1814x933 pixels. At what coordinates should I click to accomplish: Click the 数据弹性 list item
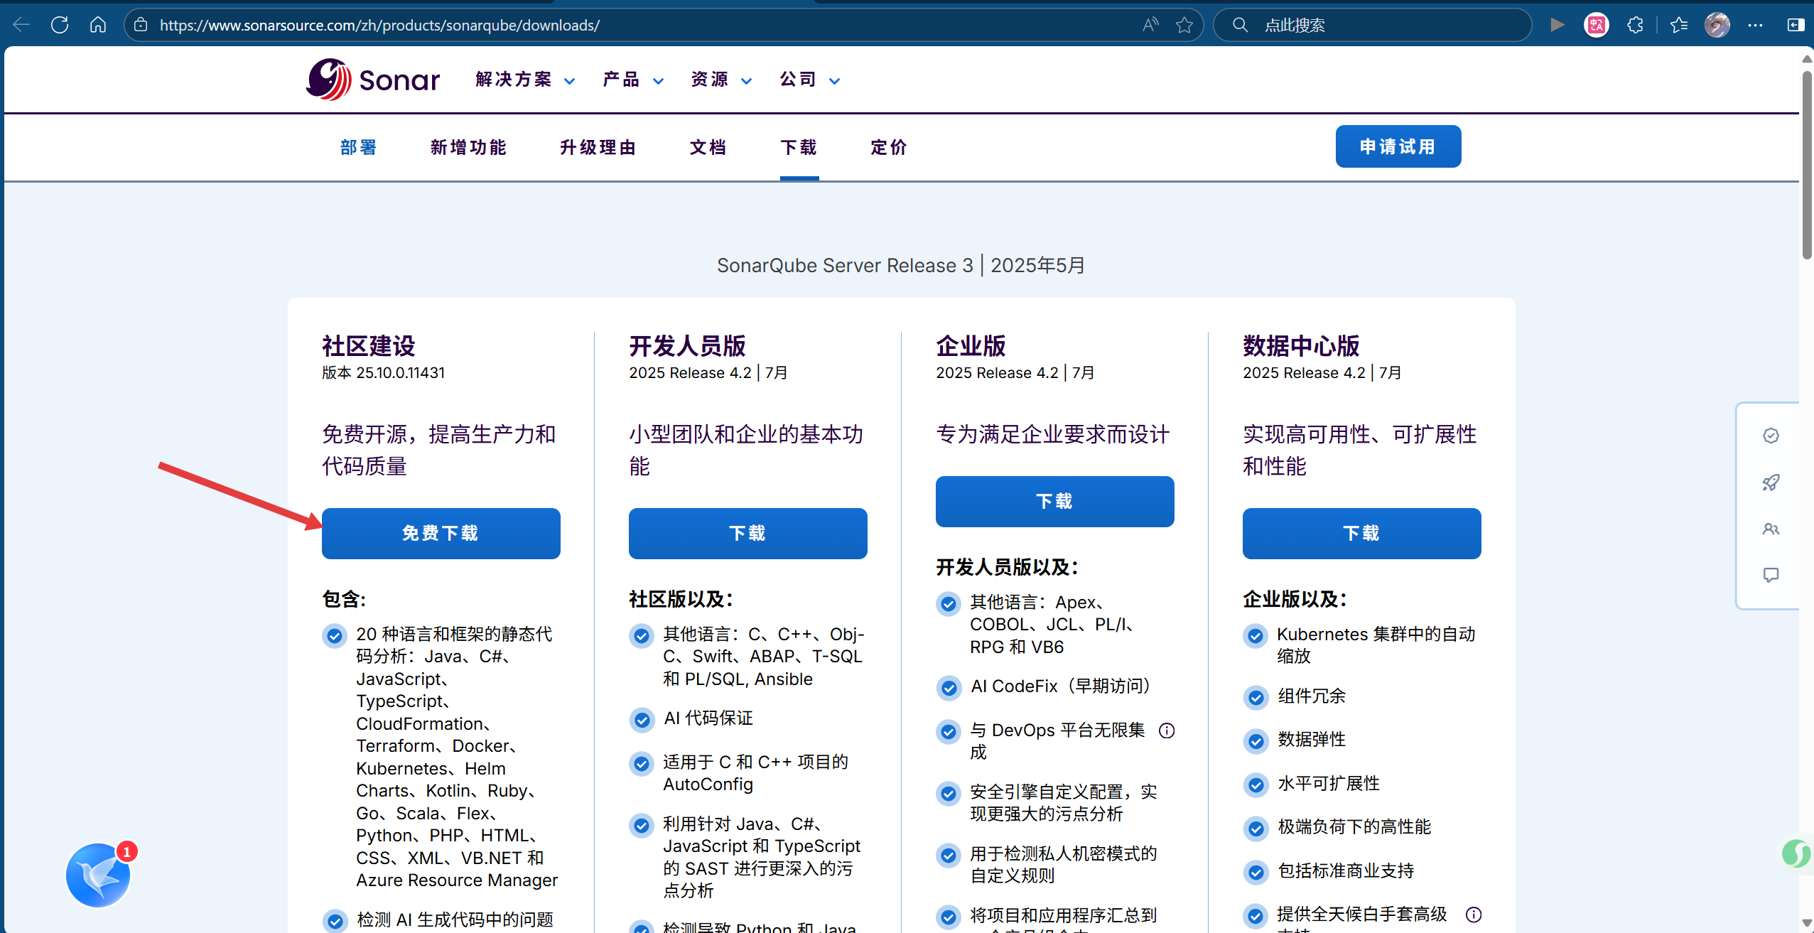(x=1312, y=740)
